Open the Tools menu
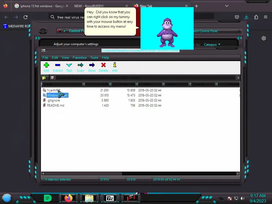272x204 pixels. tap(94, 57)
